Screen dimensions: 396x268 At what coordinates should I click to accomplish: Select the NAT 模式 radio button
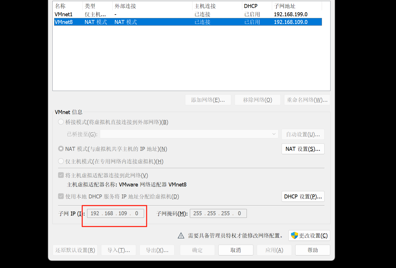pyautogui.click(x=61, y=149)
